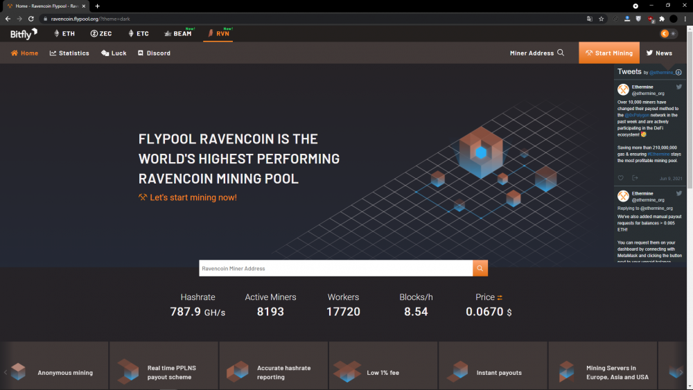Click the address bar URL
693x390 pixels.
click(x=90, y=19)
